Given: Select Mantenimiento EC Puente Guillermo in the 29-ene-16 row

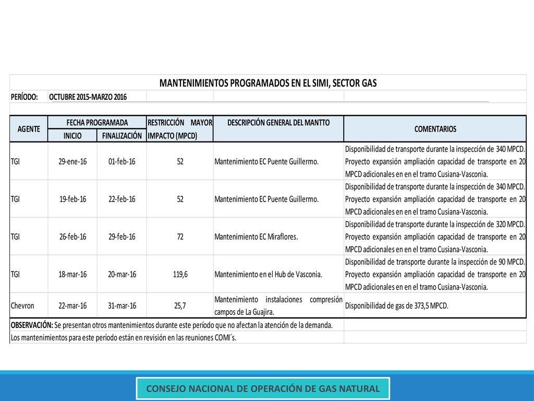Looking at the screenshot, I should pyautogui.click(x=266, y=161).
